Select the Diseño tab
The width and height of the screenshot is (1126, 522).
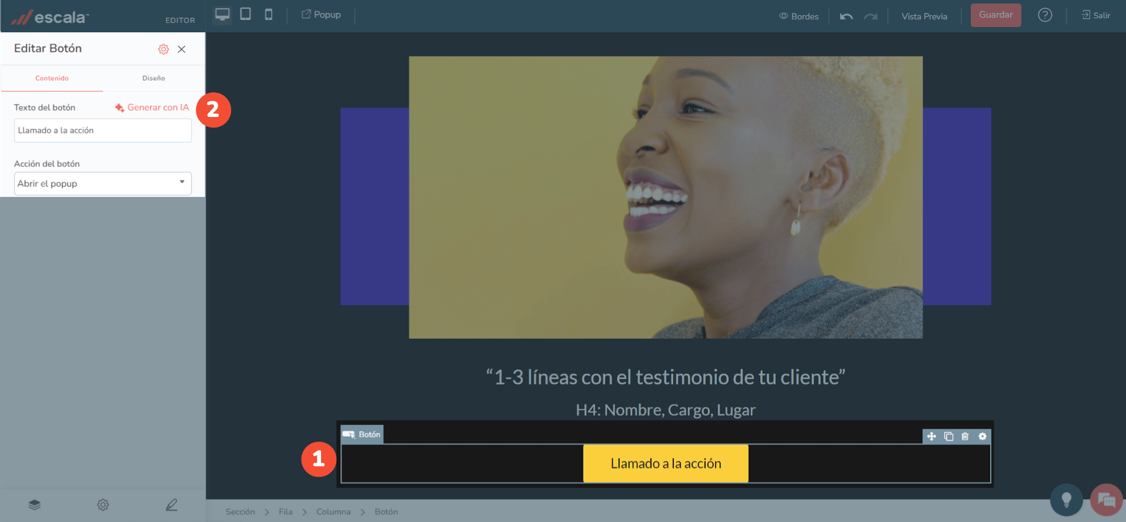pyautogui.click(x=153, y=78)
